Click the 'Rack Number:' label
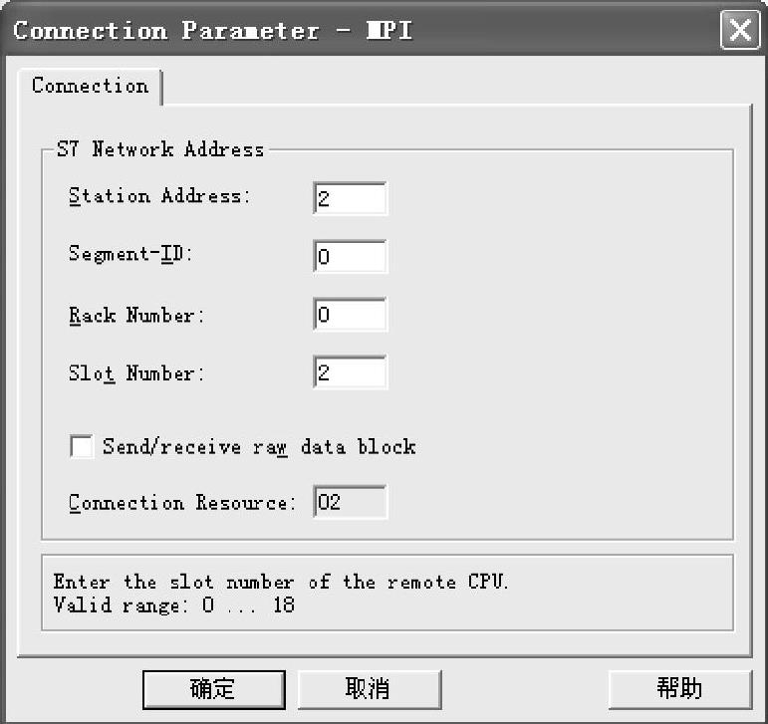 click(136, 315)
